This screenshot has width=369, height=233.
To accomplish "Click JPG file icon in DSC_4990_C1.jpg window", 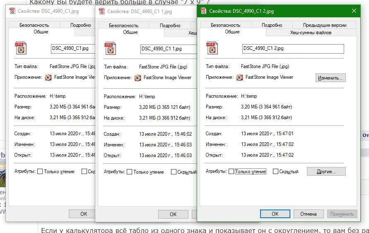I will click(21, 48).
